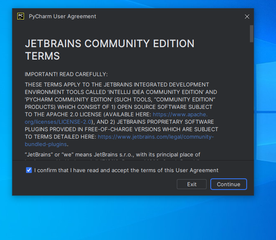
Task: Close the PyCharm User Agreement dialog
Action: [247, 17]
